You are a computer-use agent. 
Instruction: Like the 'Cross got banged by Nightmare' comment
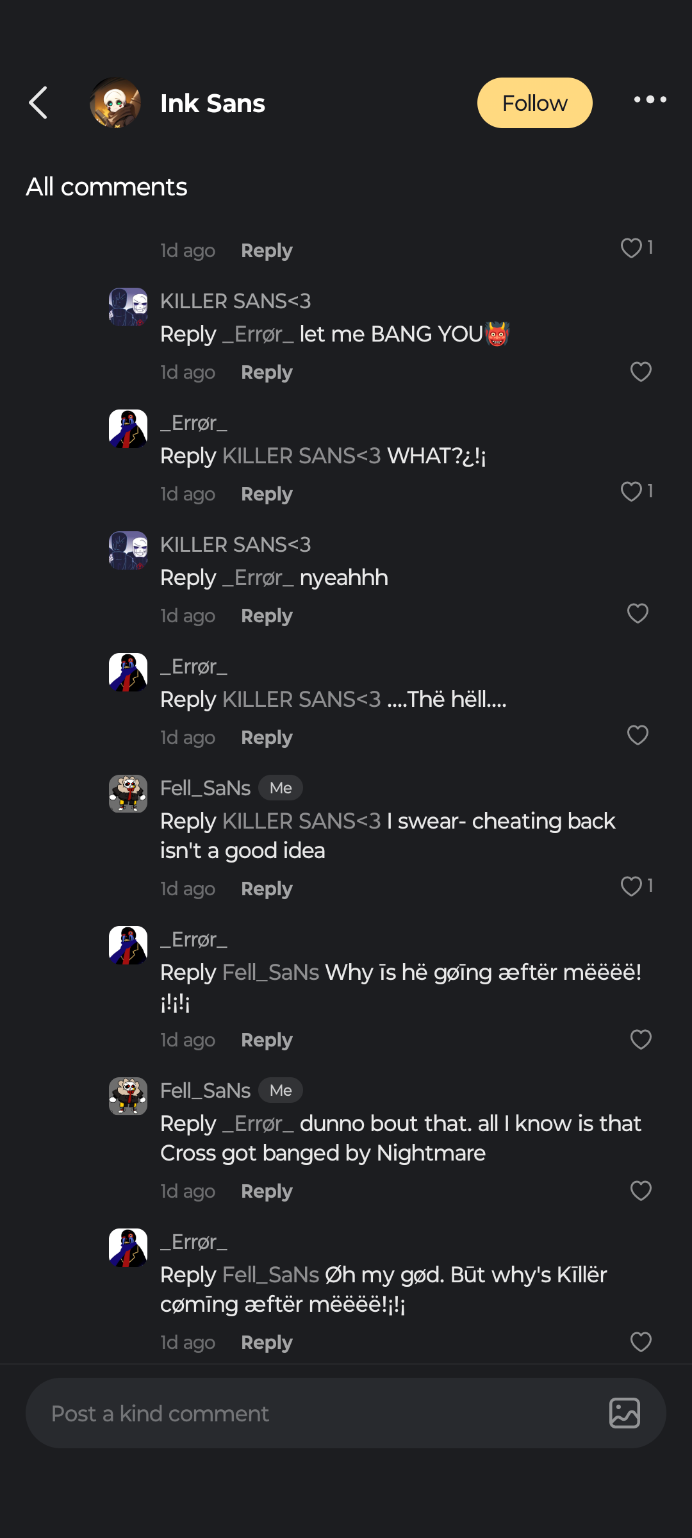point(641,1191)
